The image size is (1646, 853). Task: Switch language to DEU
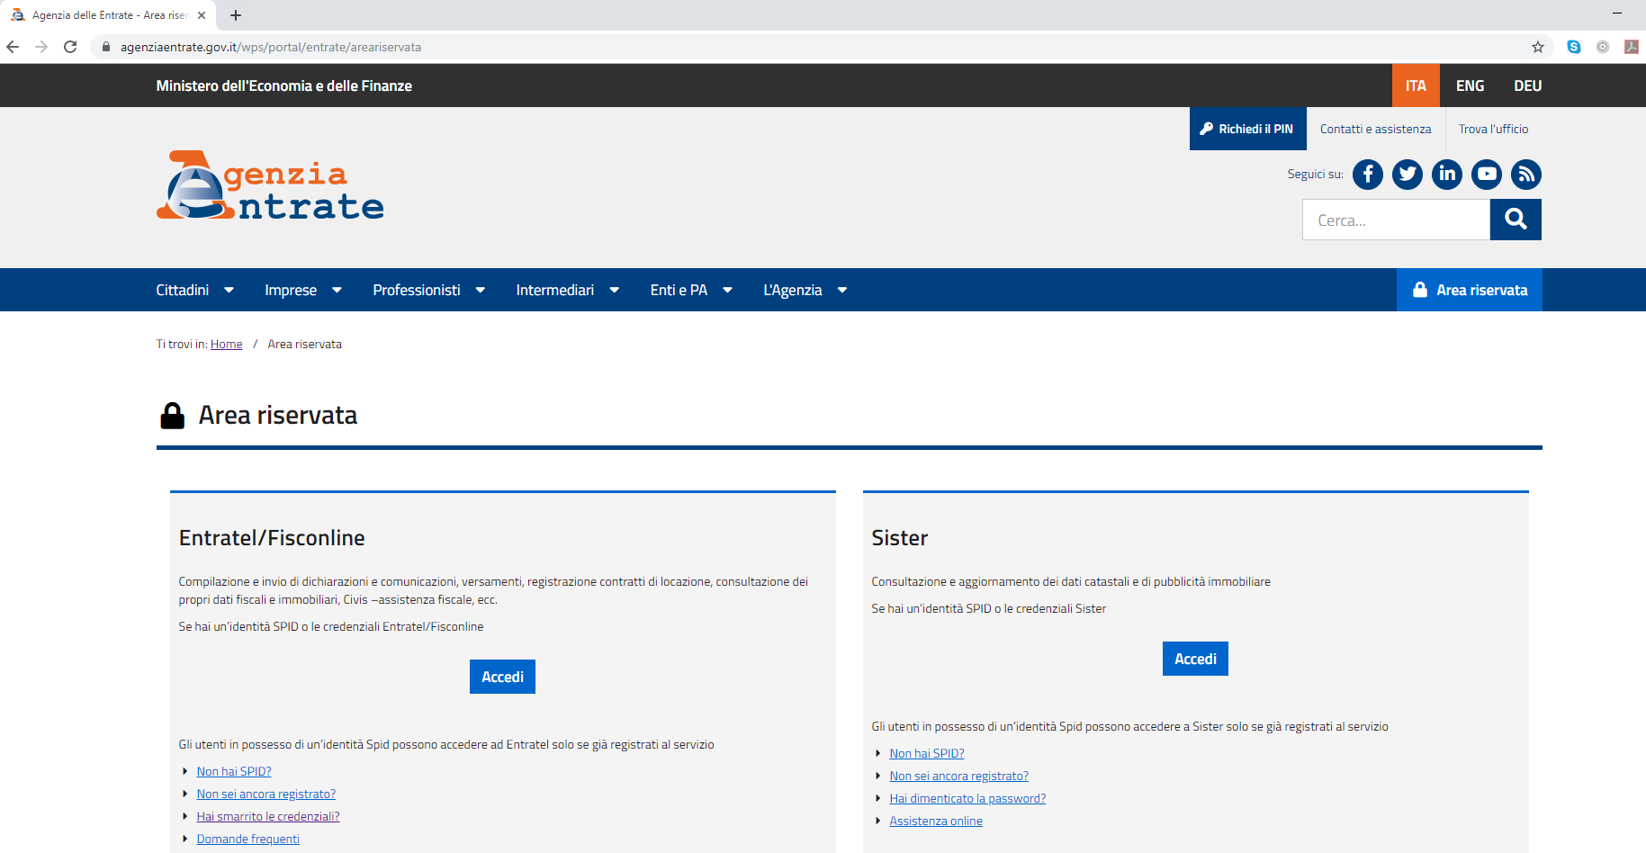click(1527, 85)
